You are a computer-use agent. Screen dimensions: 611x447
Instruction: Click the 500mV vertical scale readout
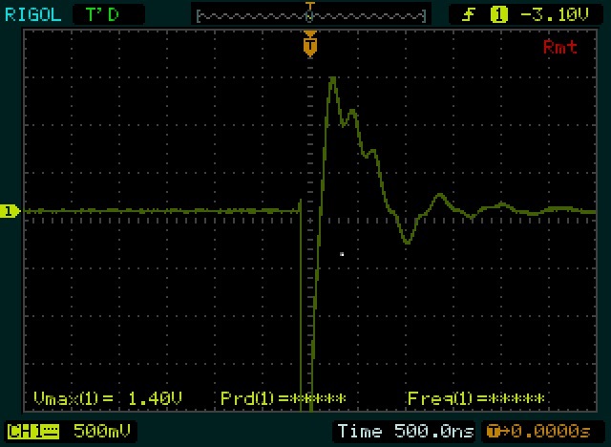click(x=102, y=431)
